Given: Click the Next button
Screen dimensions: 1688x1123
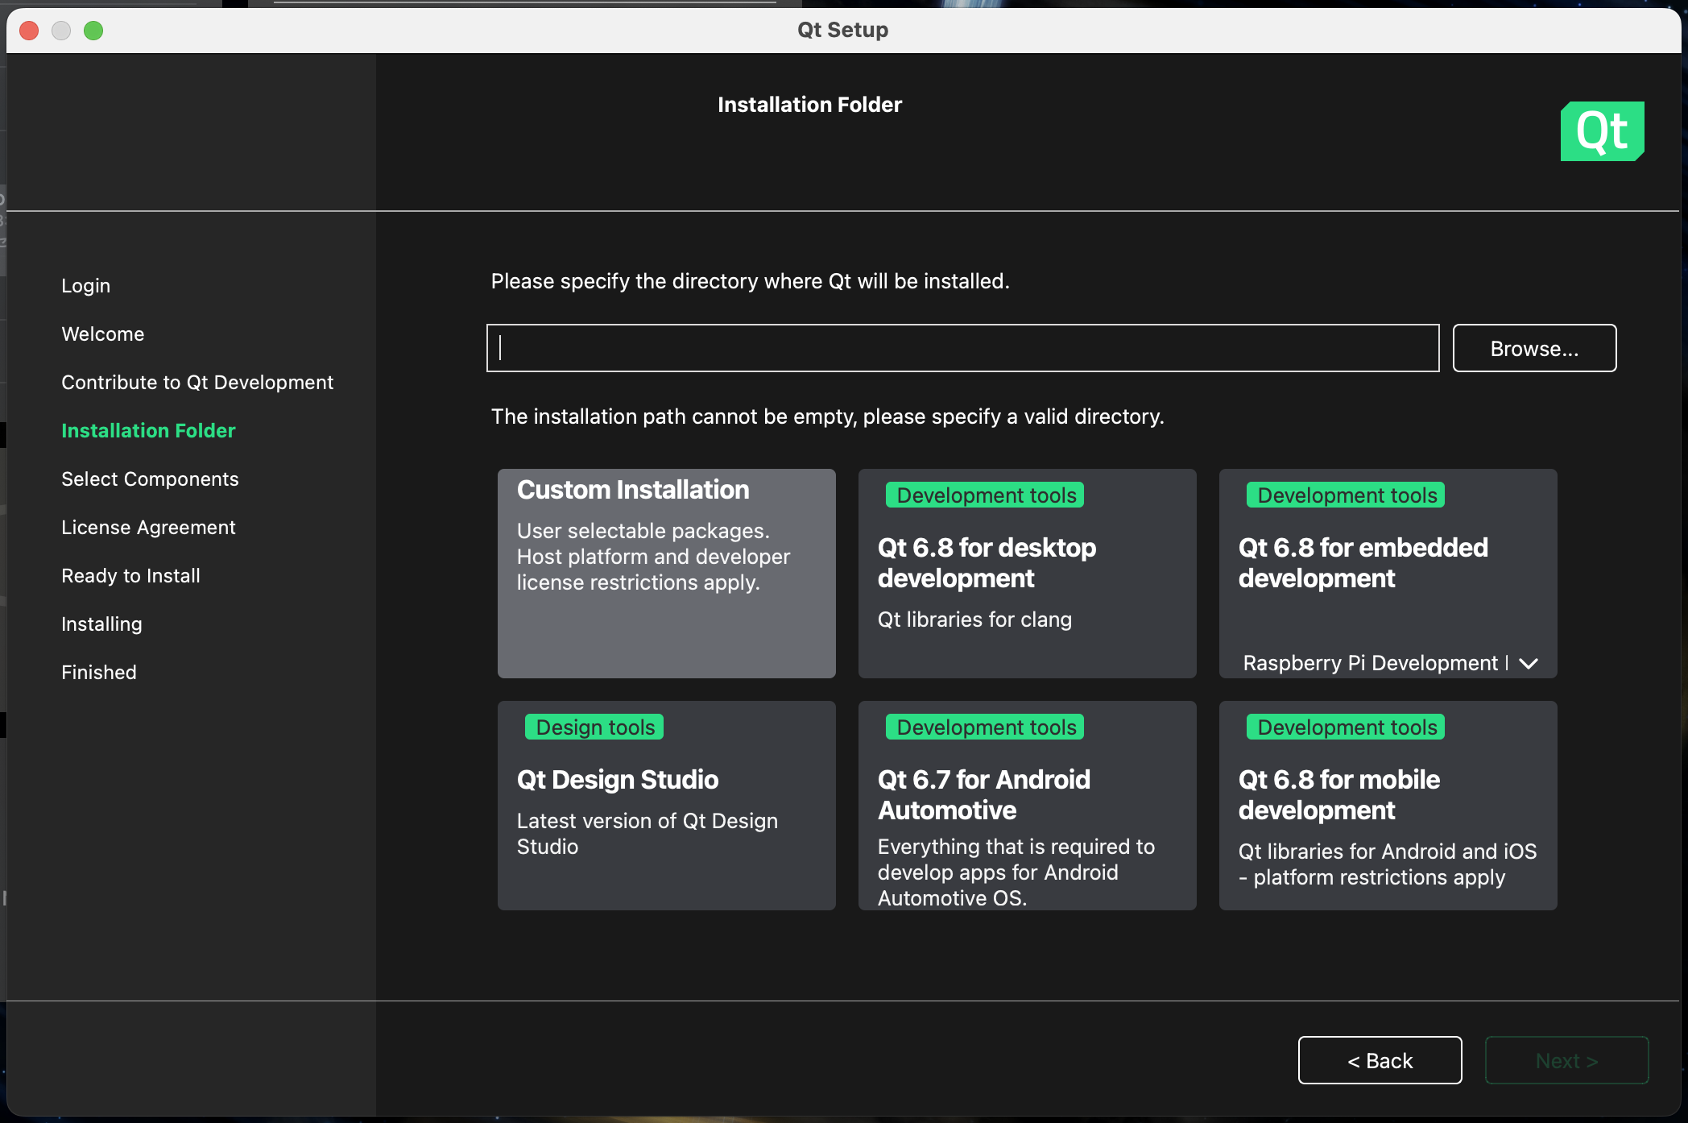Looking at the screenshot, I should [1566, 1060].
